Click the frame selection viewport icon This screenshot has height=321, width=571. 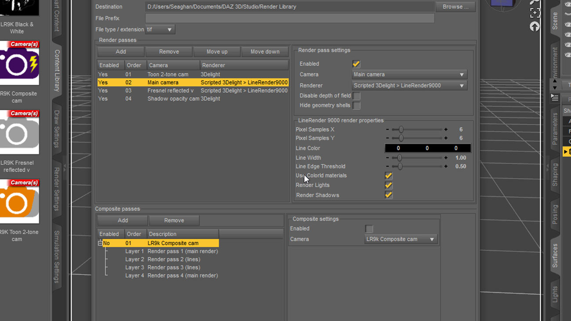point(535,13)
